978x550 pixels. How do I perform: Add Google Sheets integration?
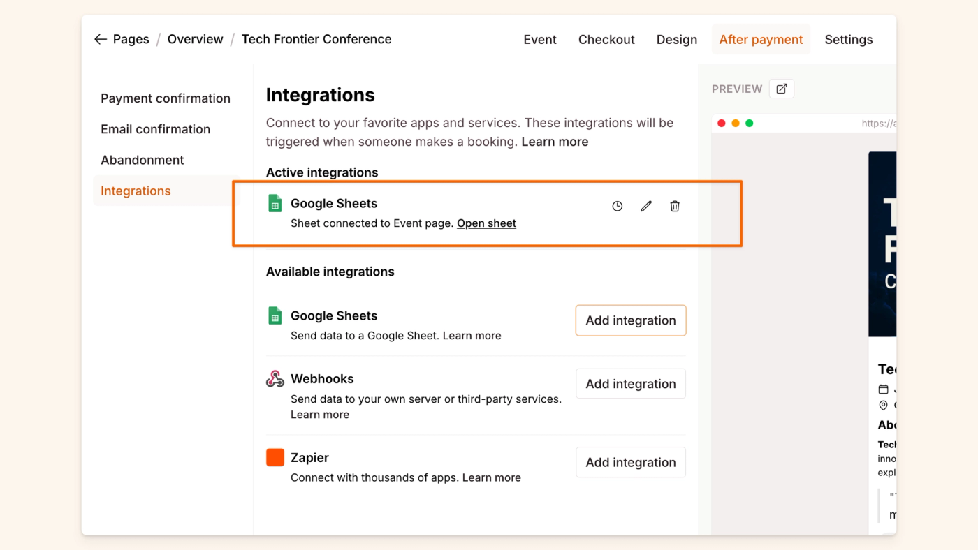[631, 320]
